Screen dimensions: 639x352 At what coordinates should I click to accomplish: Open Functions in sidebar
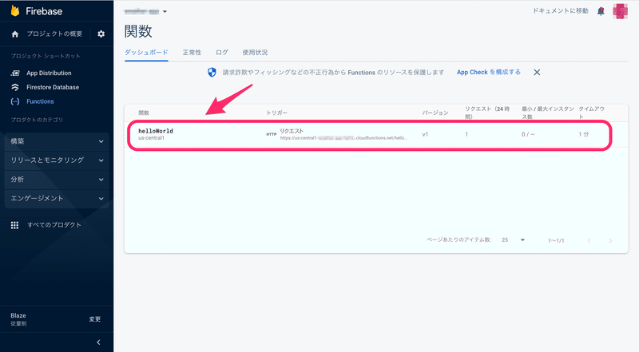tap(40, 101)
